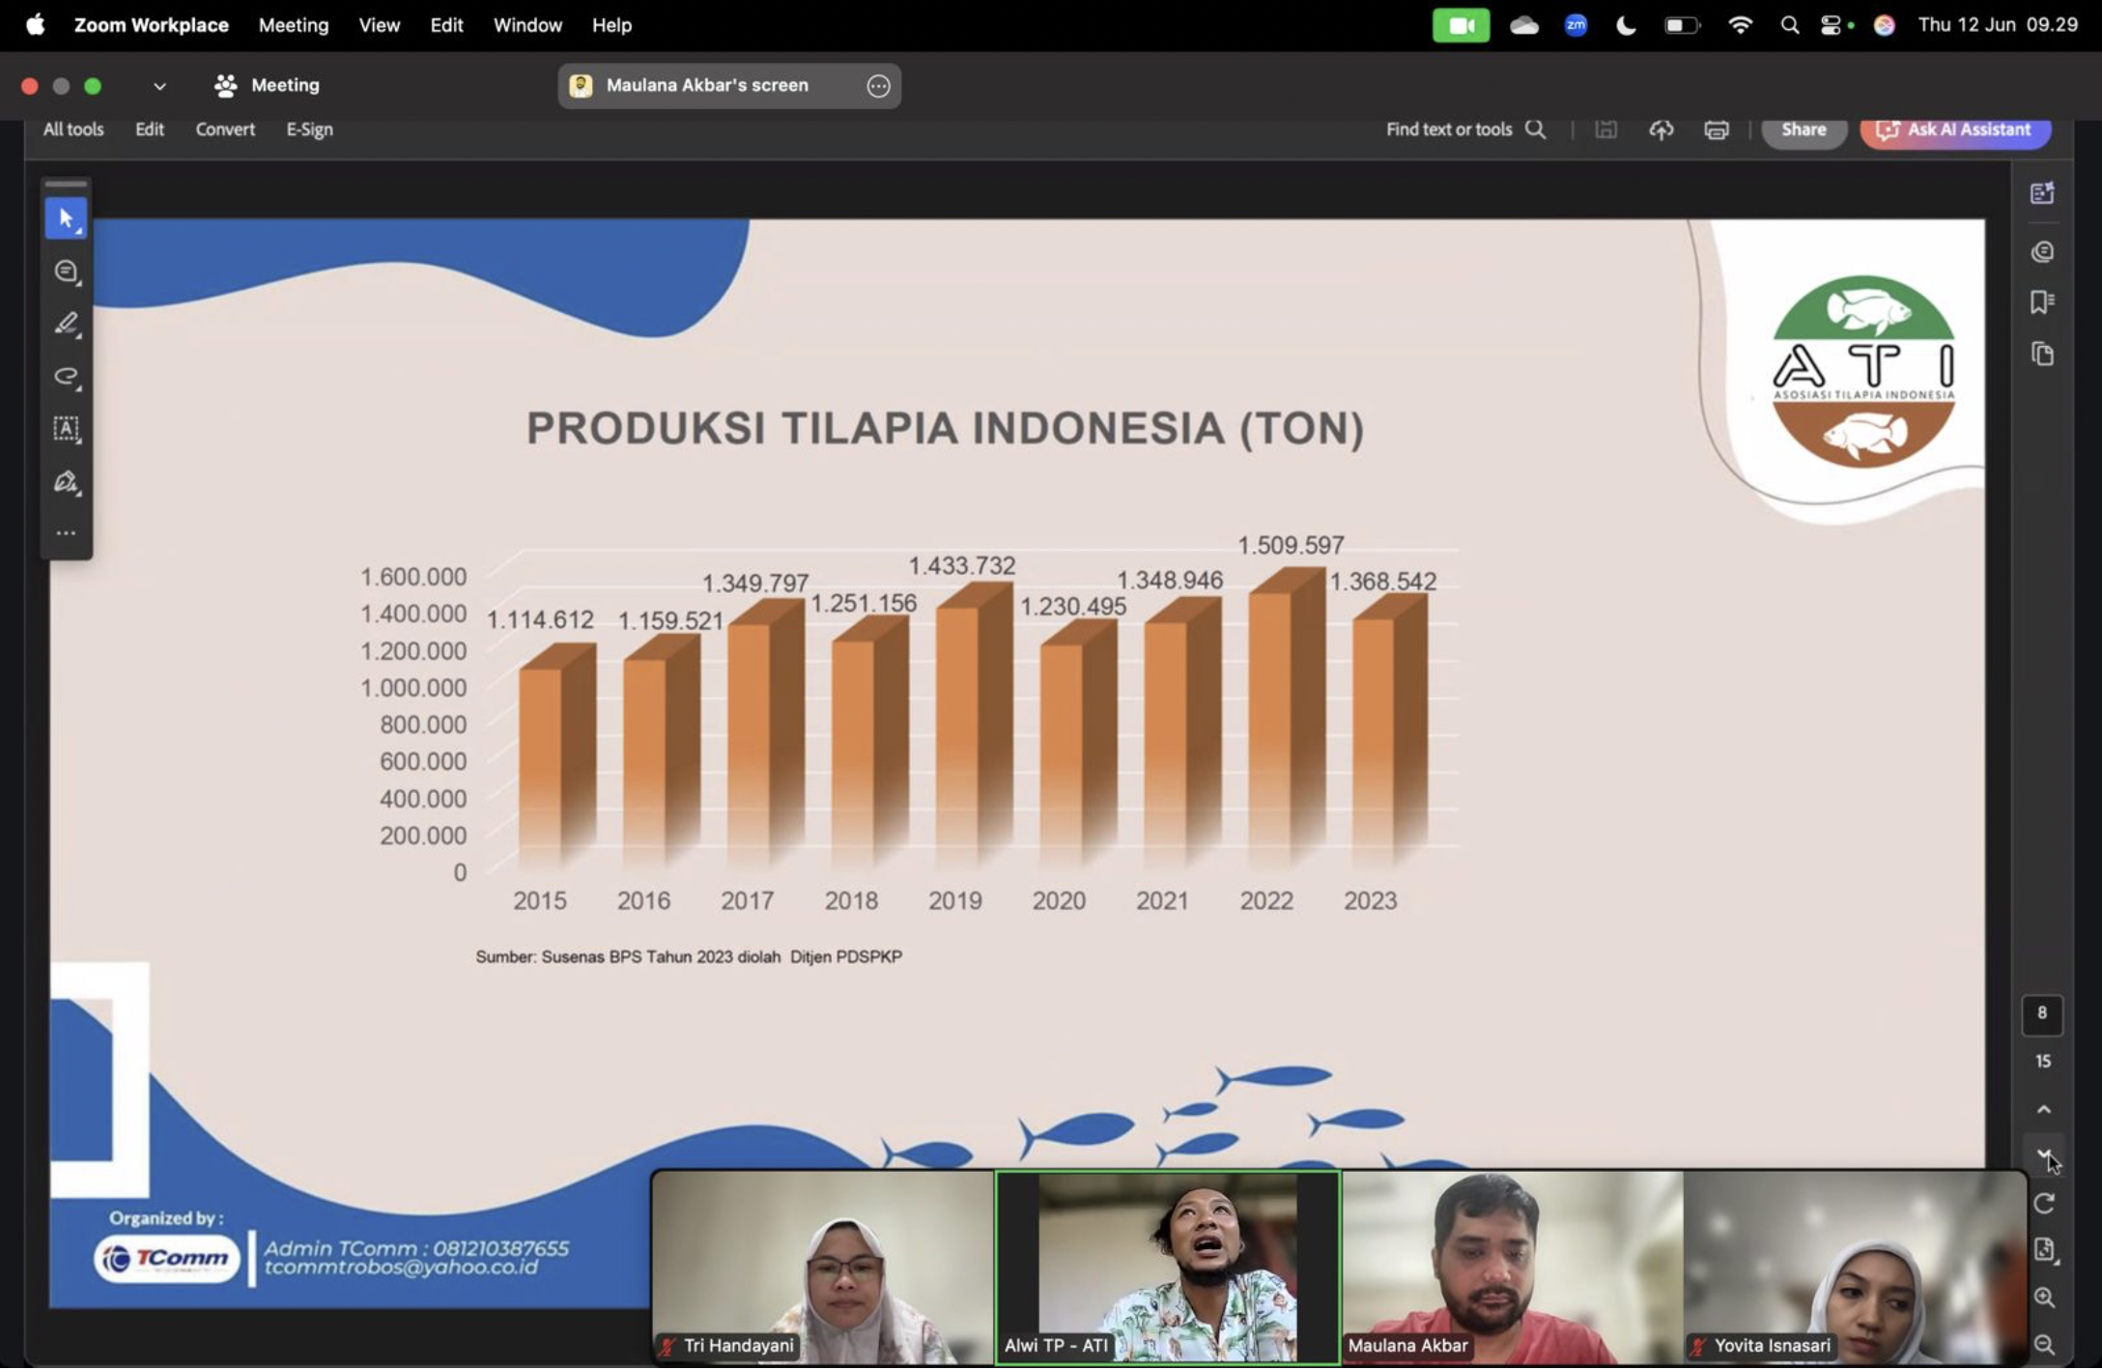Image resolution: width=2102 pixels, height=1370 pixels.
Task: Rotate the page view clockwise
Action: click(2043, 1204)
